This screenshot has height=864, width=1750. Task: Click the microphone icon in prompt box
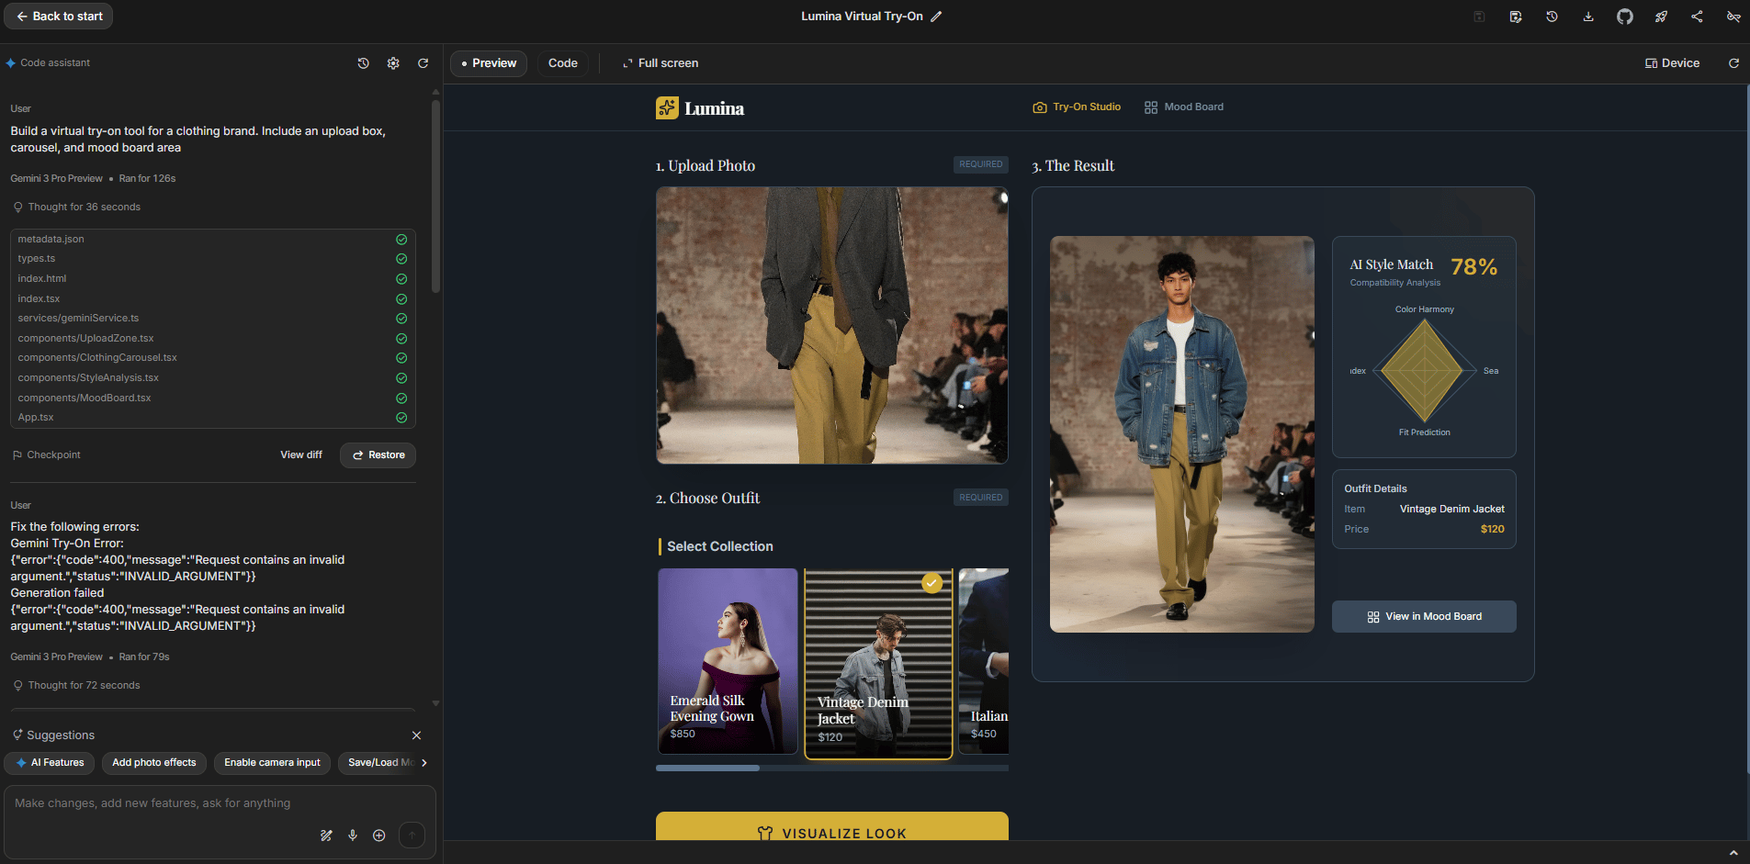coord(353,836)
